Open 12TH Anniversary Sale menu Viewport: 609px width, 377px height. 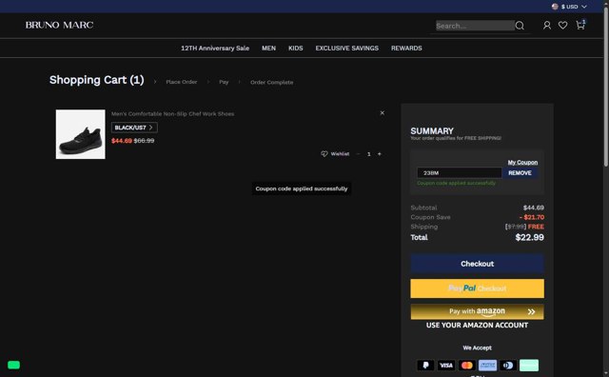point(215,49)
